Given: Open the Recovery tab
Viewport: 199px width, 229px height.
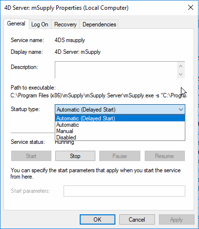Looking at the screenshot, I should point(66,24).
